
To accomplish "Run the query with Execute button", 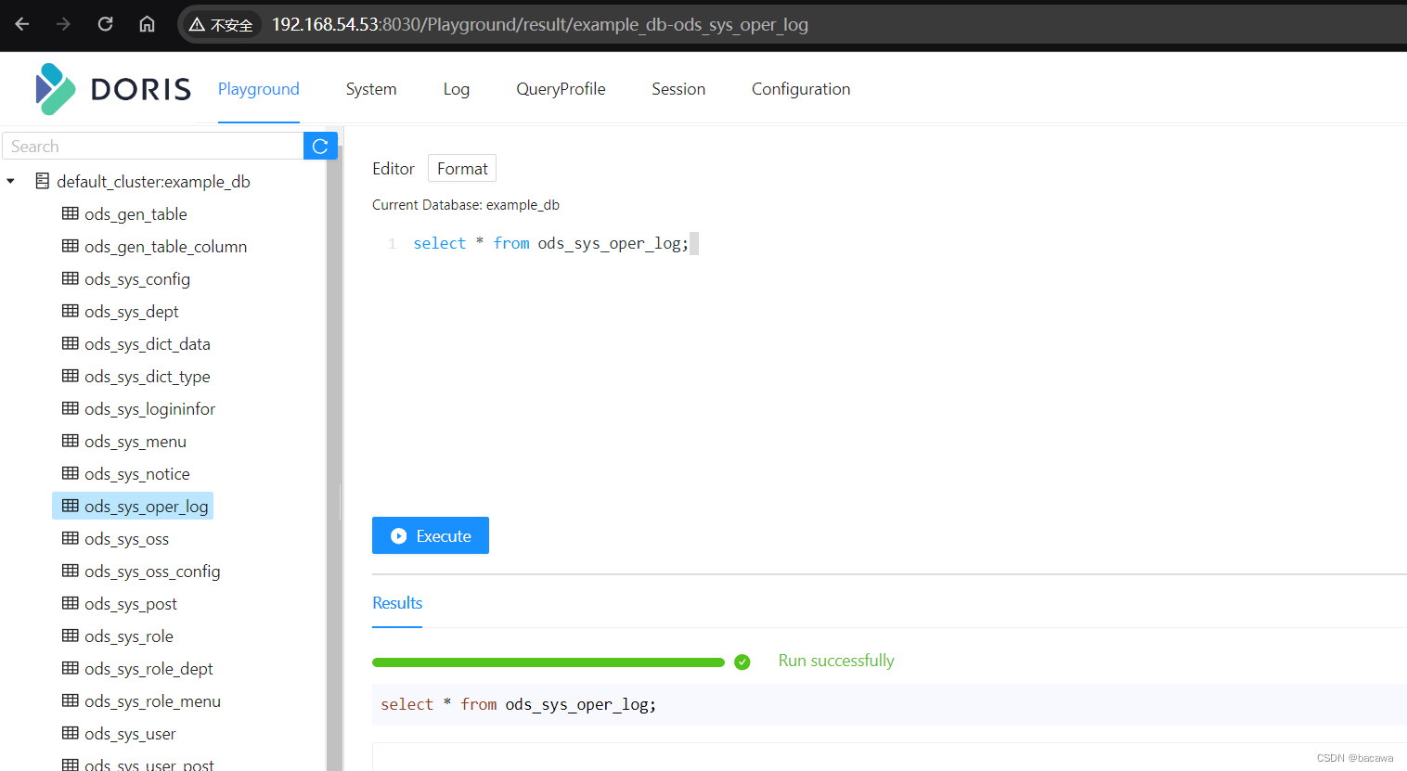I will [431, 535].
